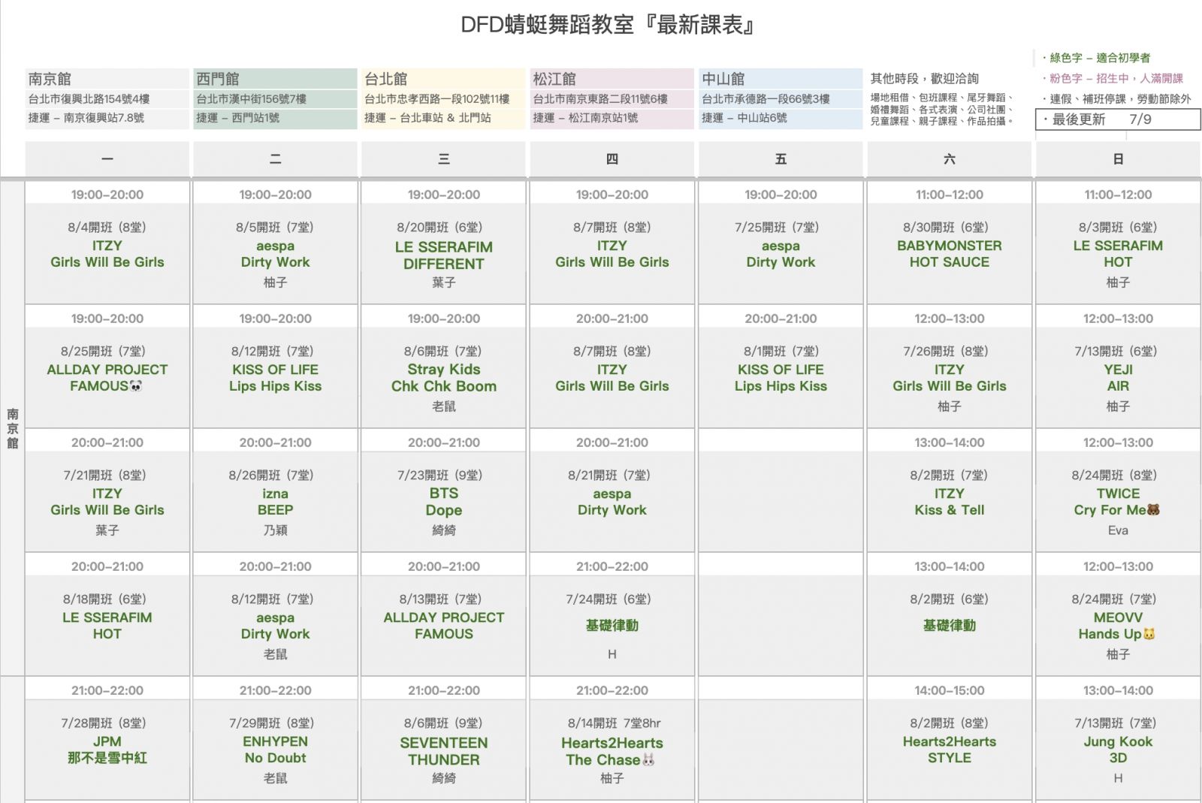Click LE SSERAFIM DIFFERENT class
Screen dimensions: 1202x803
pyautogui.click(x=444, y=255)
